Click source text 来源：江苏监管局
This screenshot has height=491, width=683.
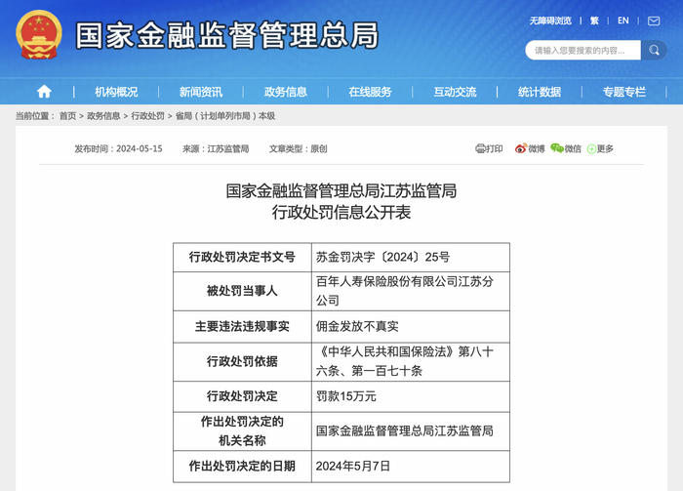point(216,149)
